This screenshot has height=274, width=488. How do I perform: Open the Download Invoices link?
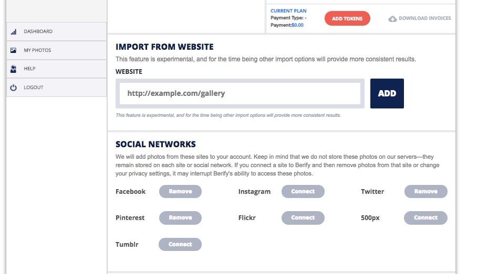coord(420,18)
